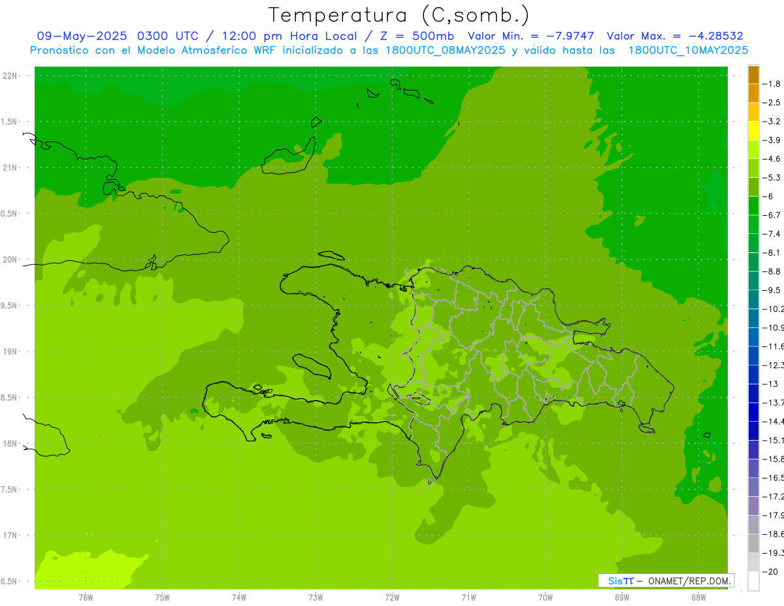
Task: Click the green swatch between -6.7 and -7.4
Action: 753,225
